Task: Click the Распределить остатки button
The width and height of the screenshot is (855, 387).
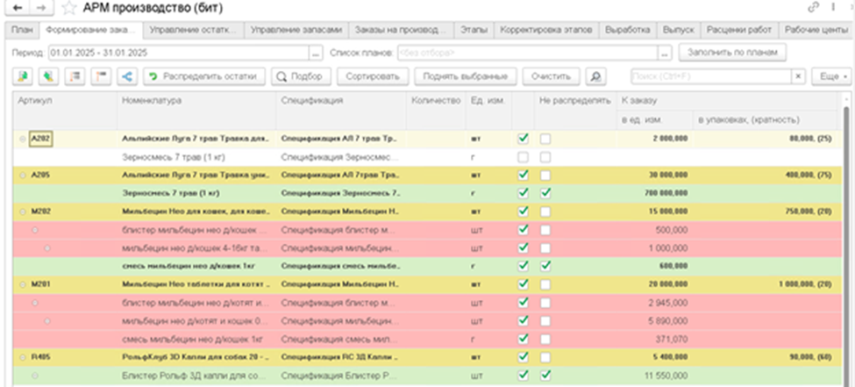Action: click(204, 76)
